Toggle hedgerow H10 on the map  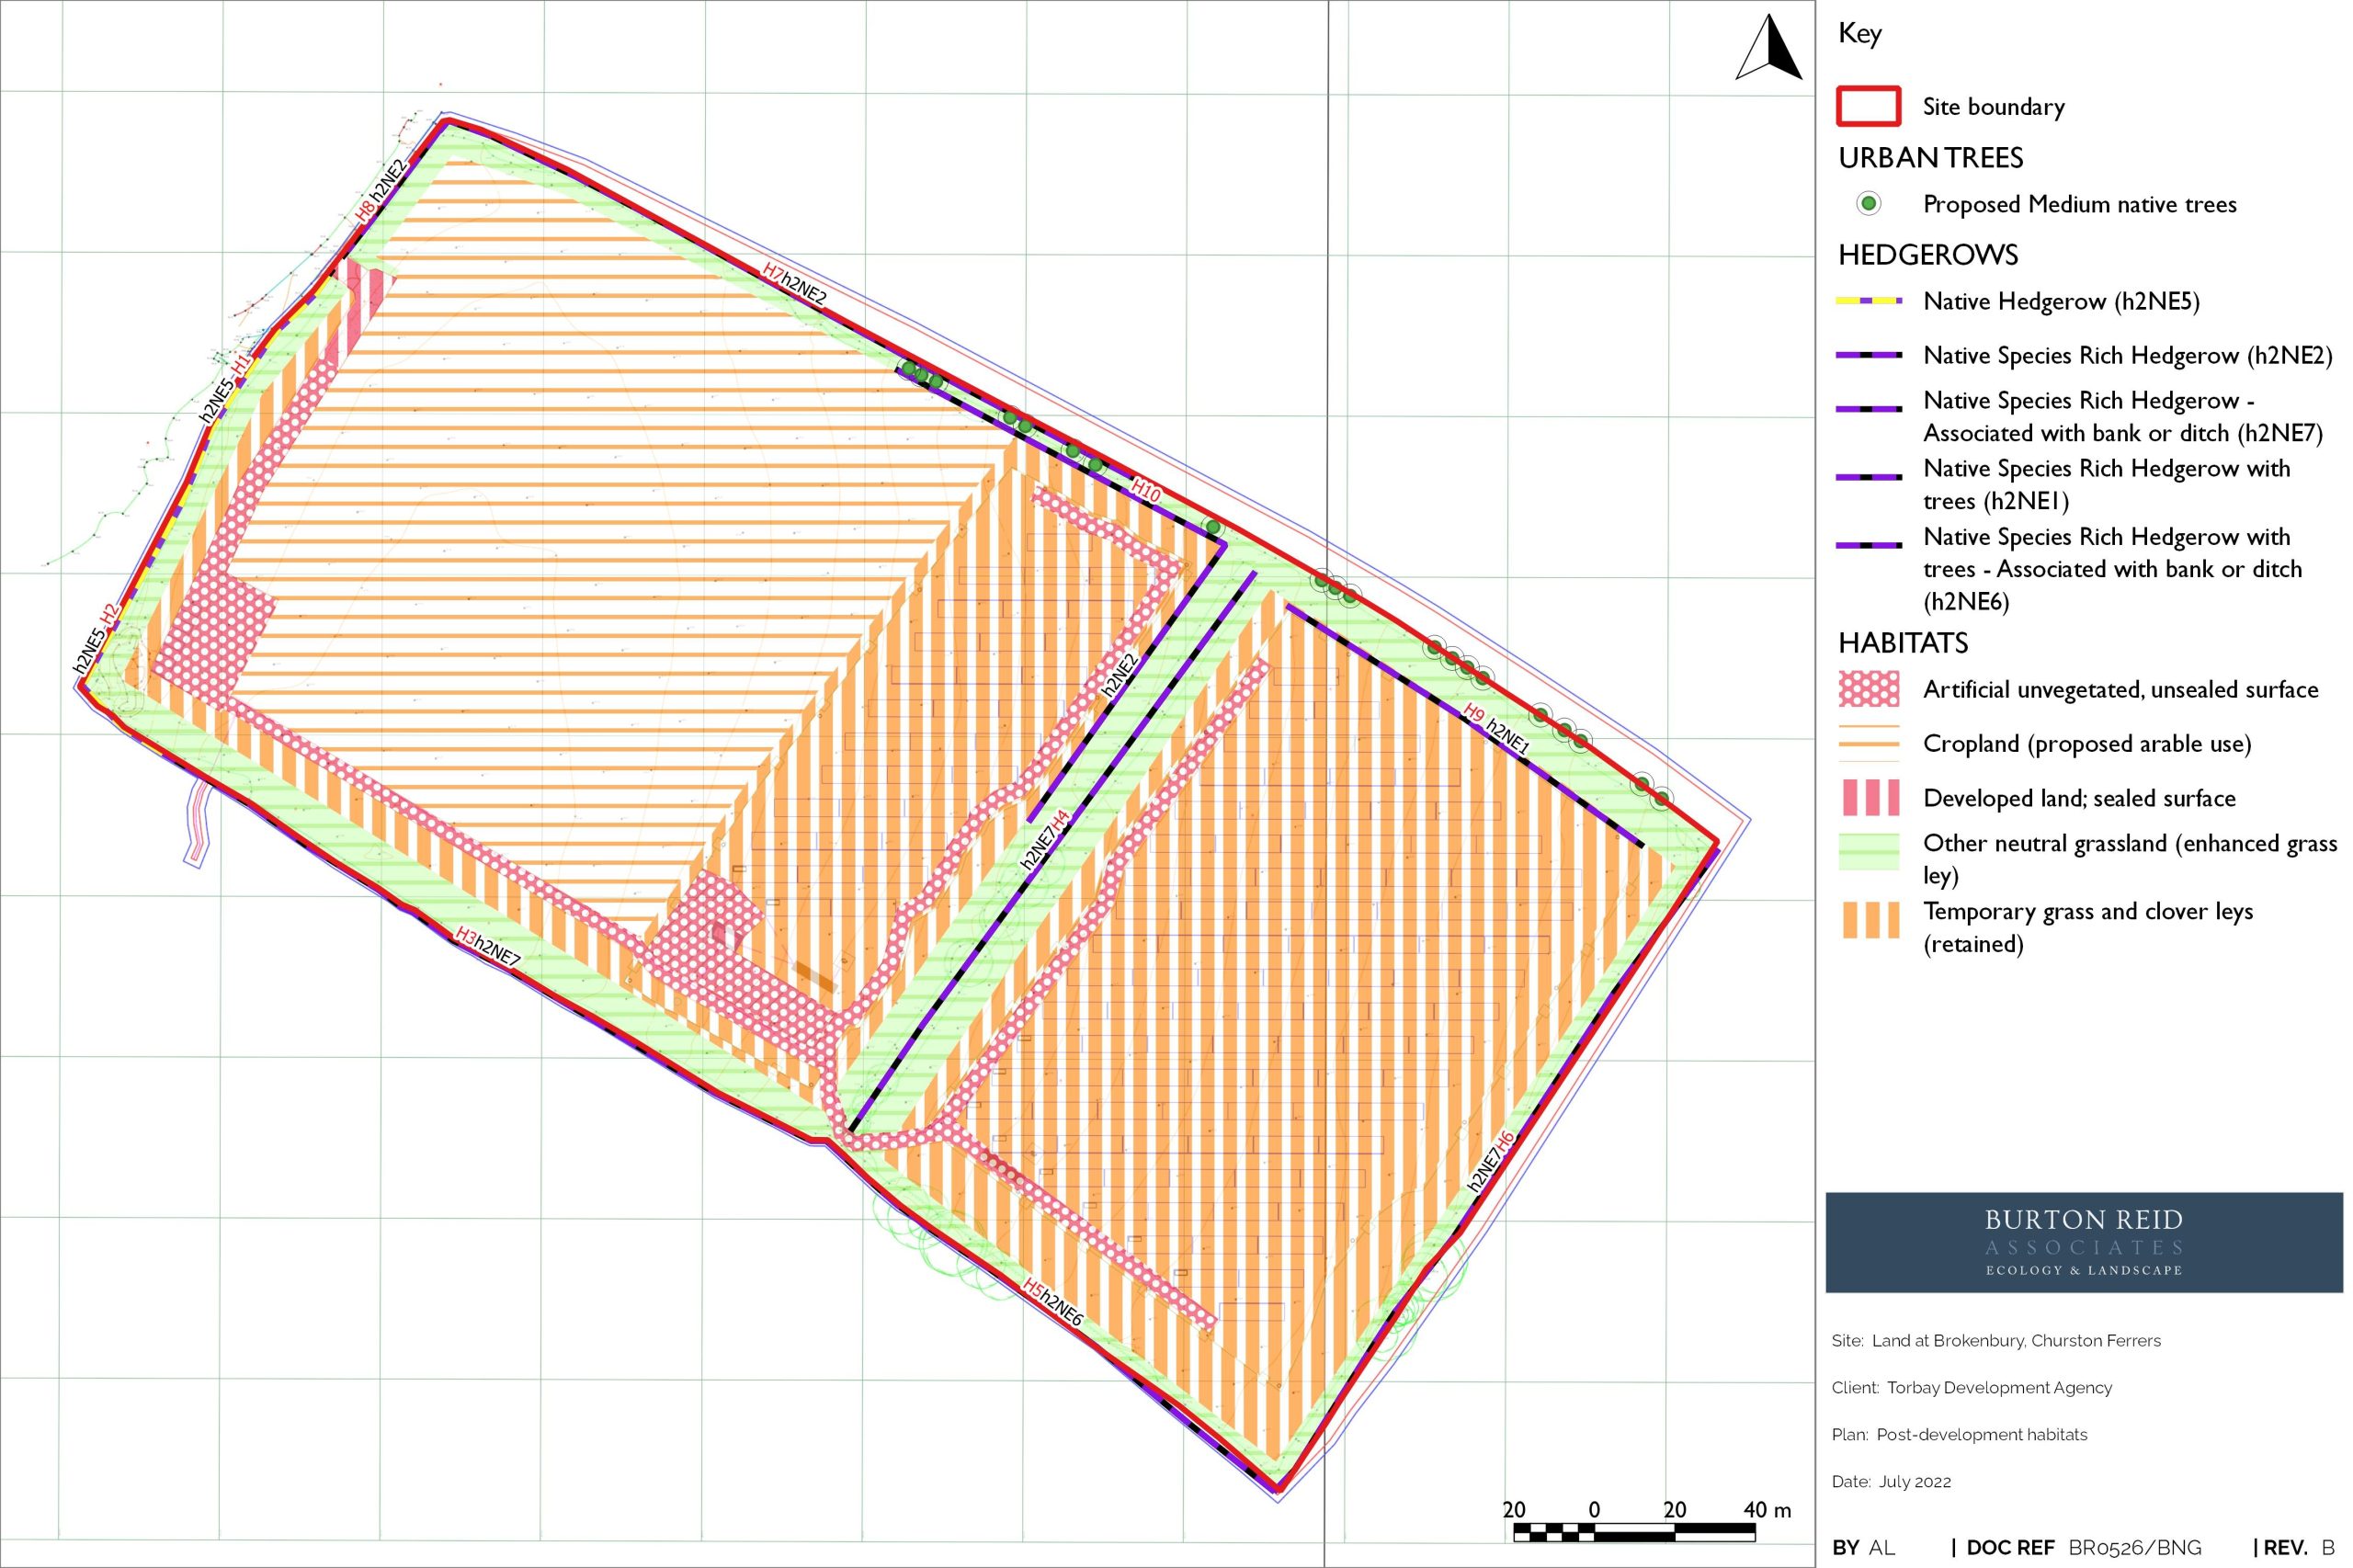[x=1146, y=487]
